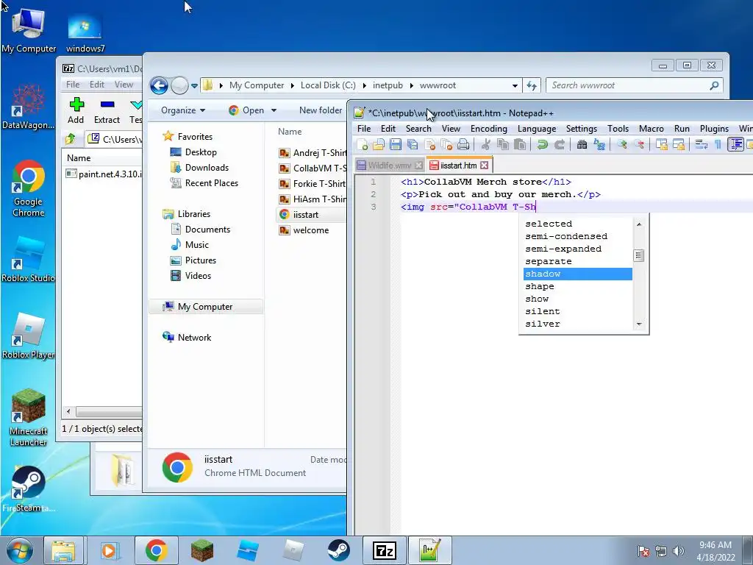Click inetpub in the address breadcrumb

(388, 85)
